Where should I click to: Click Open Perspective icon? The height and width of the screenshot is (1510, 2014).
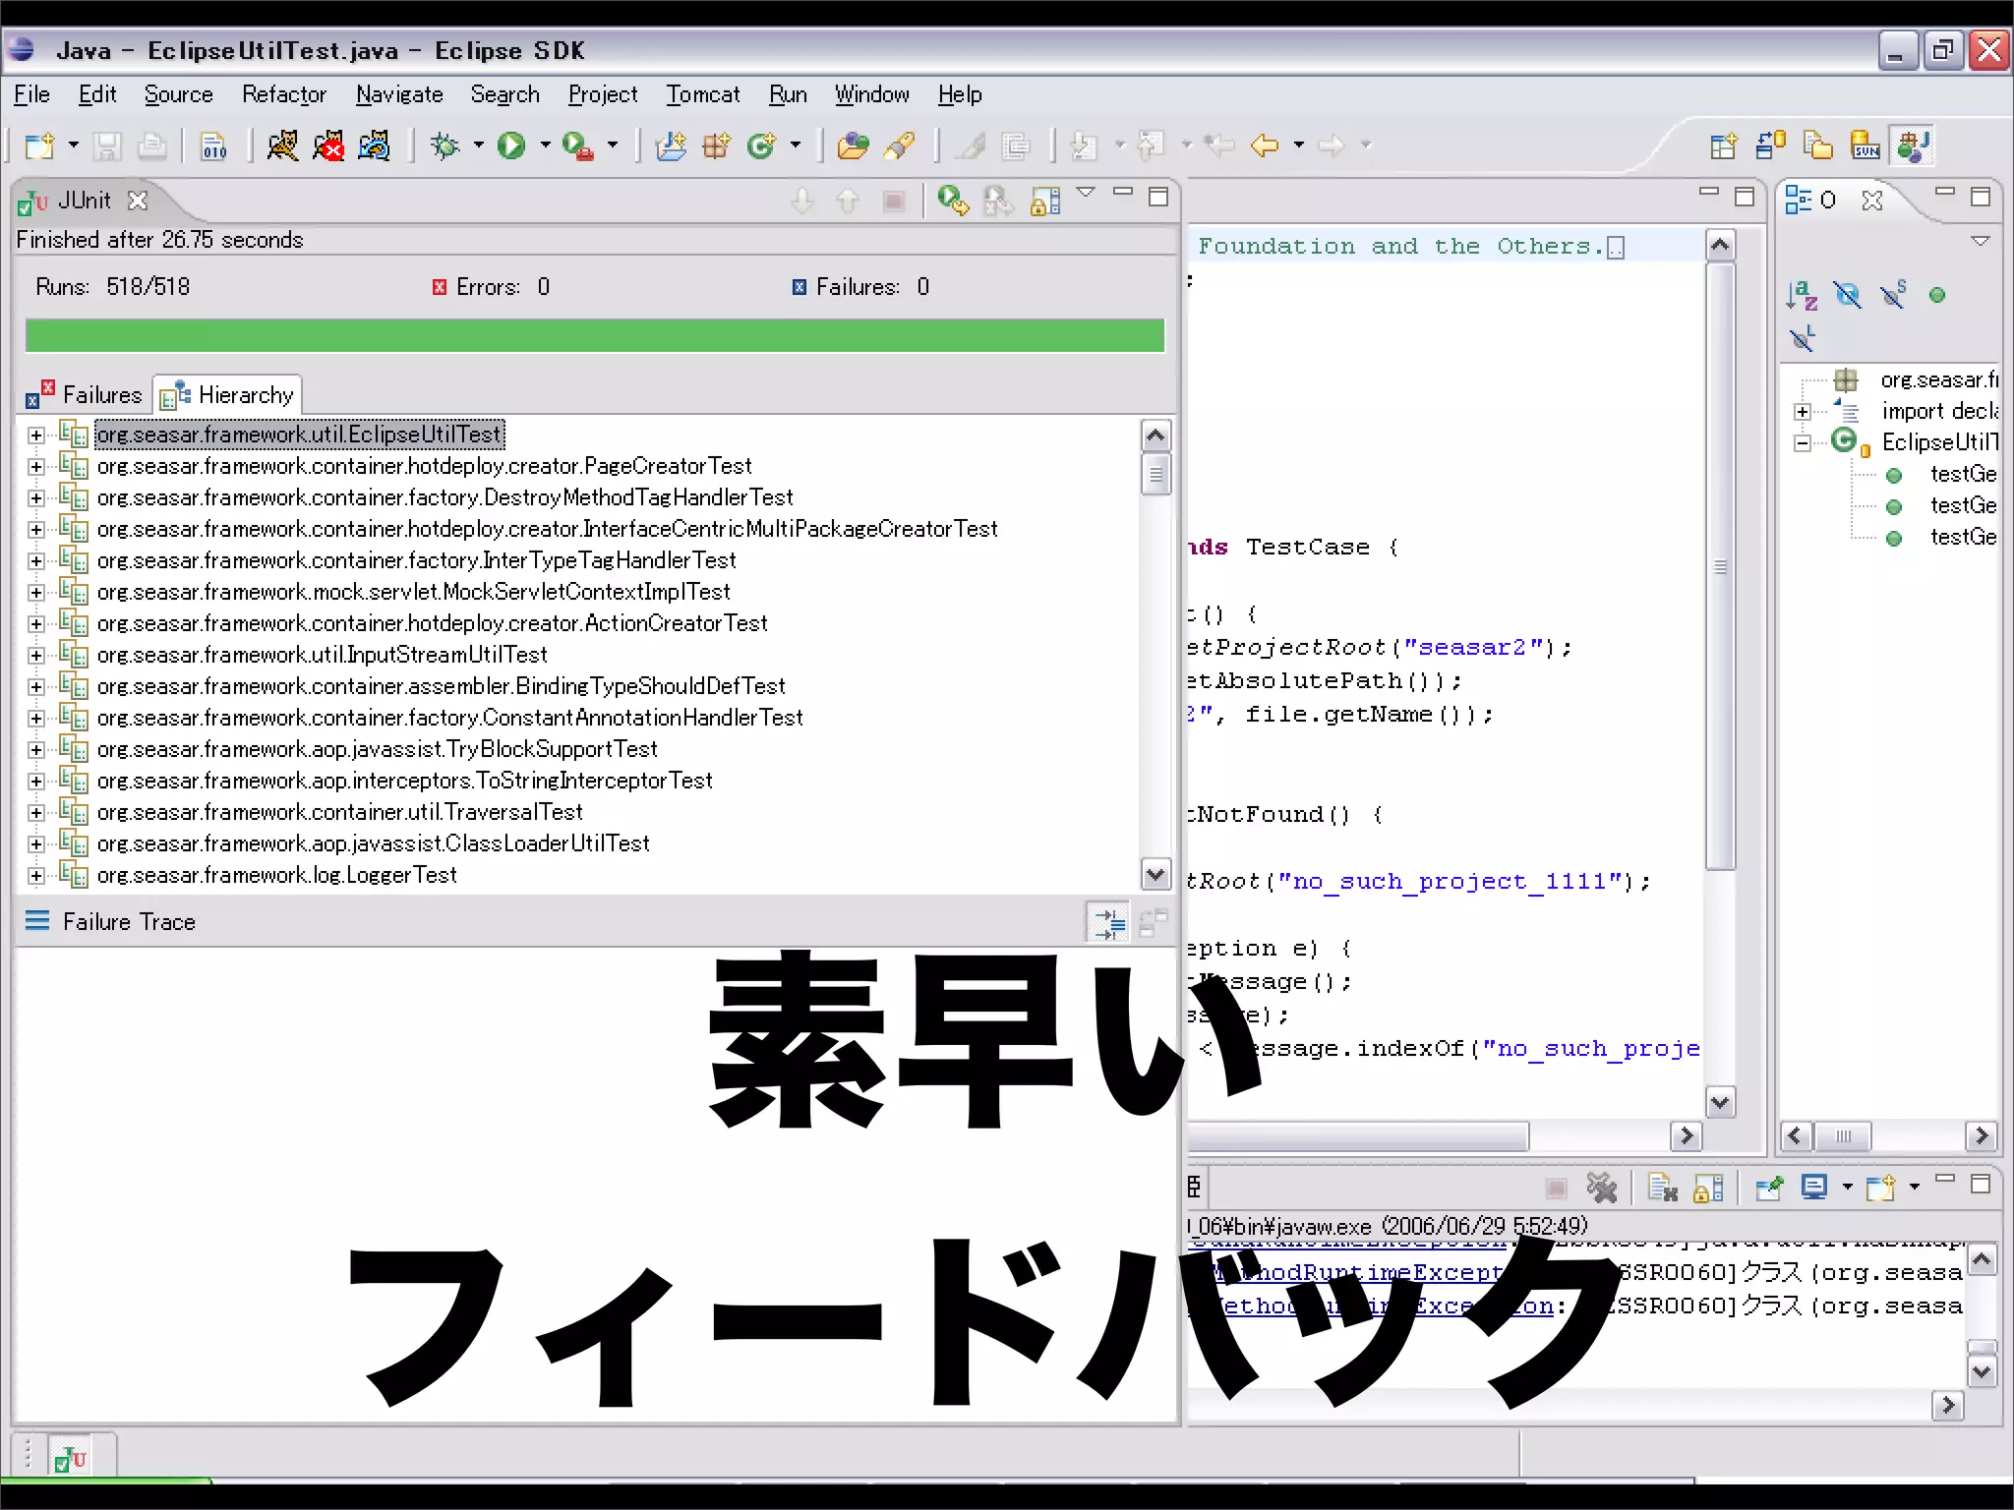pos(1723,146)
